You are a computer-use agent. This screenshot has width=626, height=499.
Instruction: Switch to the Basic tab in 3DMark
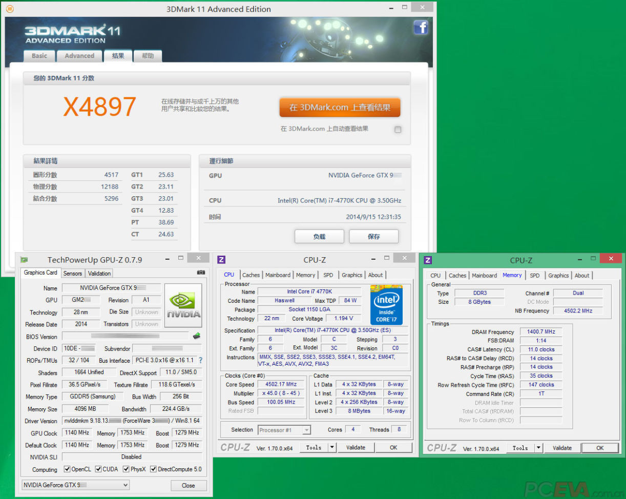click(39, 56)
